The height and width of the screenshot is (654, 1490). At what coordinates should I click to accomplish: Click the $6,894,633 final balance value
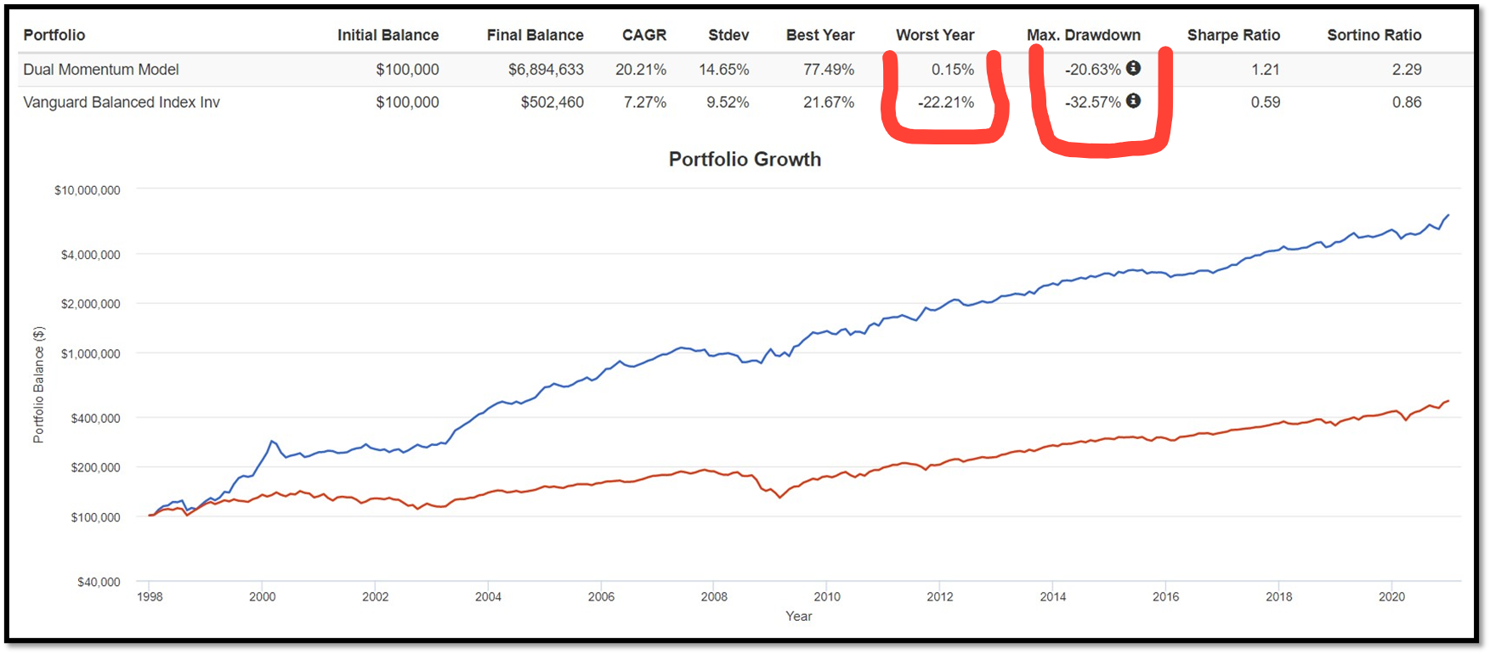546,70
